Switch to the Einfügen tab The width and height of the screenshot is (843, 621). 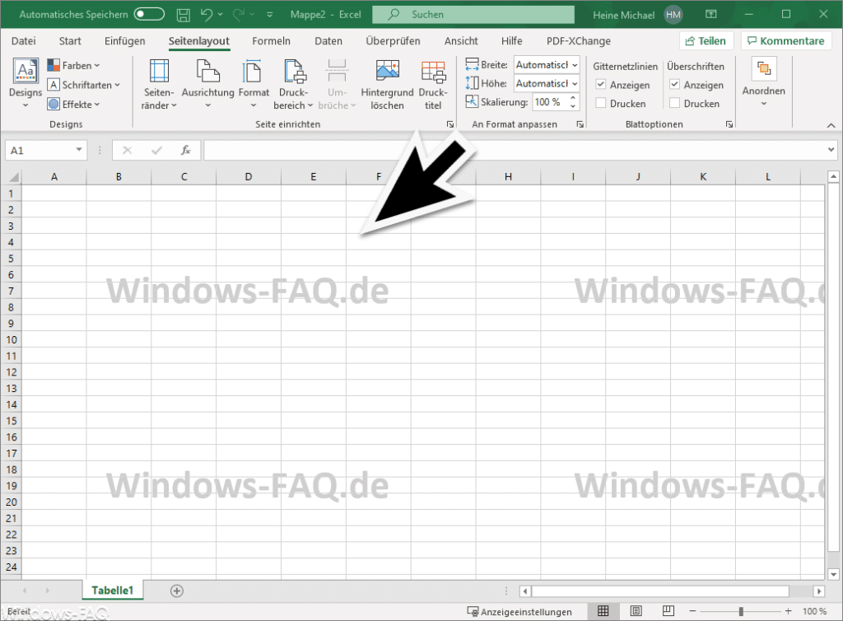[125, 41]
